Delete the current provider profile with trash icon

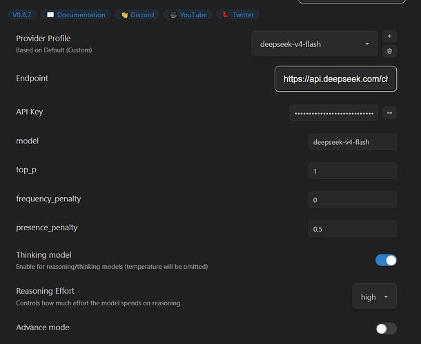tap(389, 51)
